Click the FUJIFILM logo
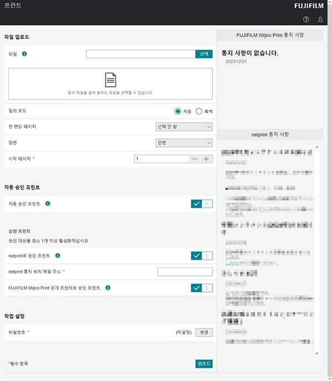Image resolution: width=332 pixels, height=381 pixels. coord(309,6)
